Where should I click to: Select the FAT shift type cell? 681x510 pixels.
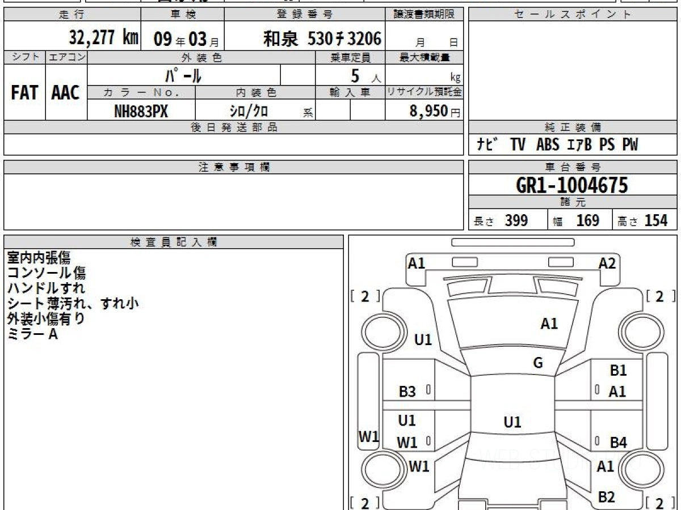[24, 92]
